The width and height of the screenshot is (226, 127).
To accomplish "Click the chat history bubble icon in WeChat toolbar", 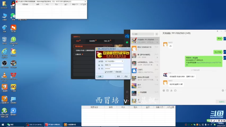I will (x=175, y=90).
